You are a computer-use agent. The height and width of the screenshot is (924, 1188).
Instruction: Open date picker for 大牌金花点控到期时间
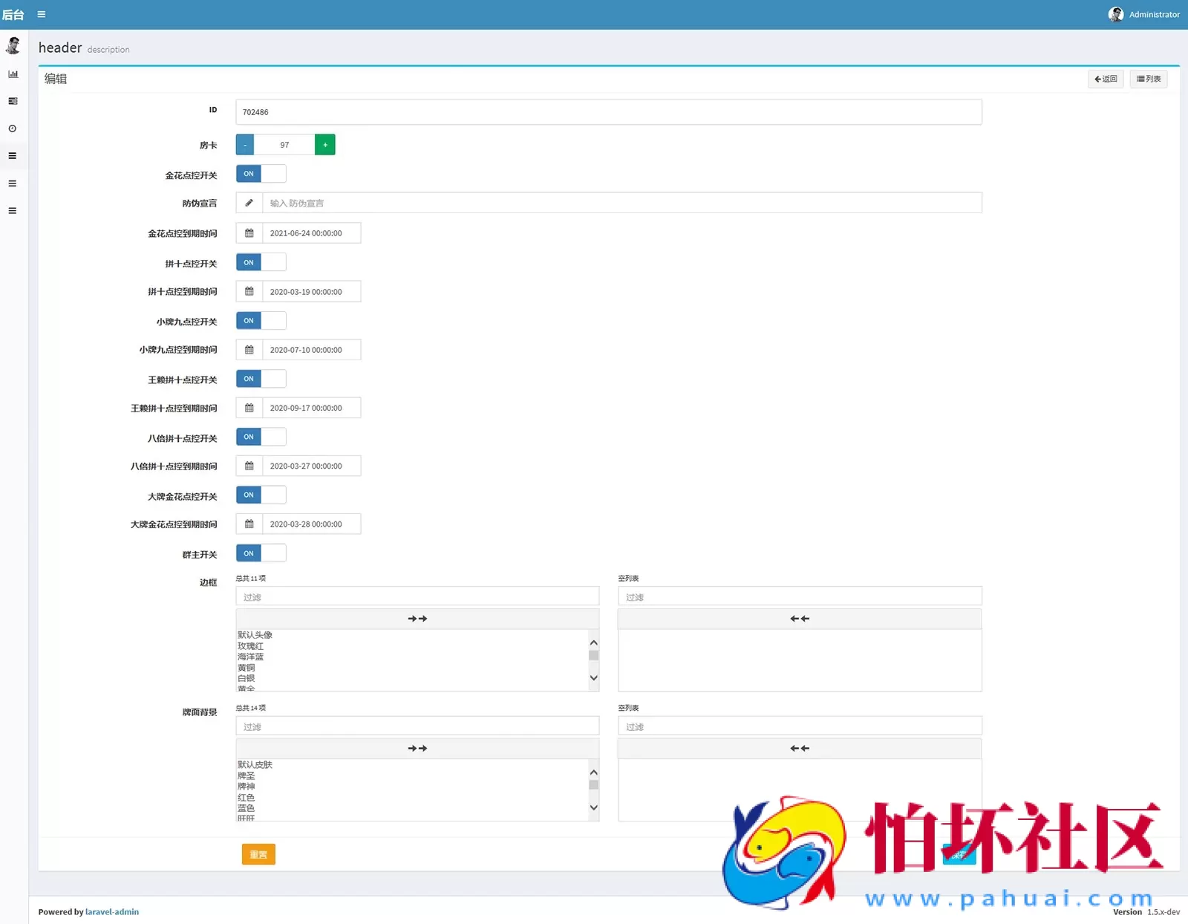coord(249,524)
